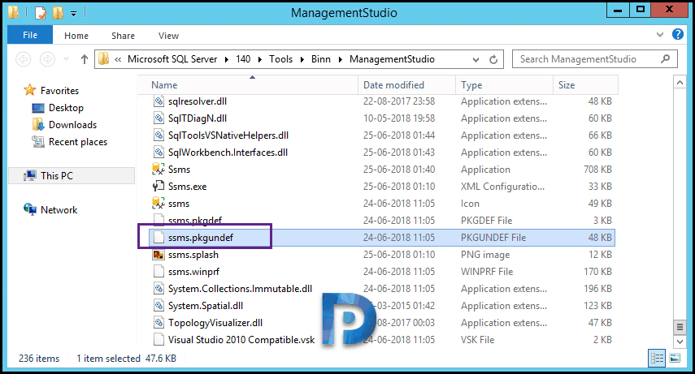Open Help via question mark icon
Image resolution: width=695 pixels, height=374 pixels.
(678, 34)
